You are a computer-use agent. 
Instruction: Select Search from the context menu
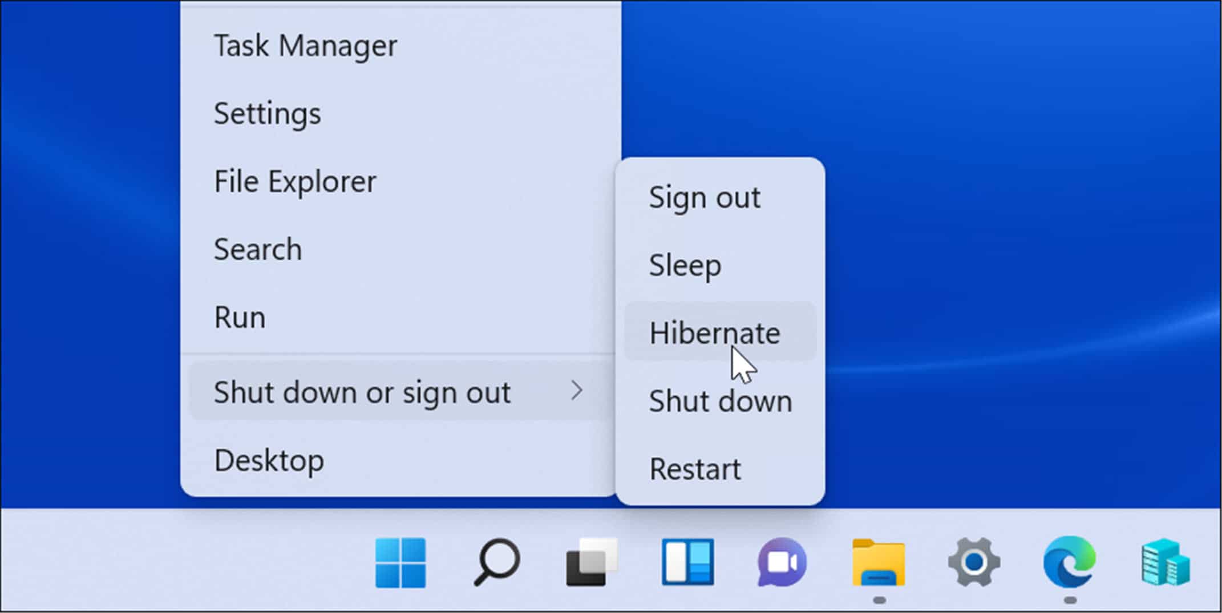pos(258,249)
